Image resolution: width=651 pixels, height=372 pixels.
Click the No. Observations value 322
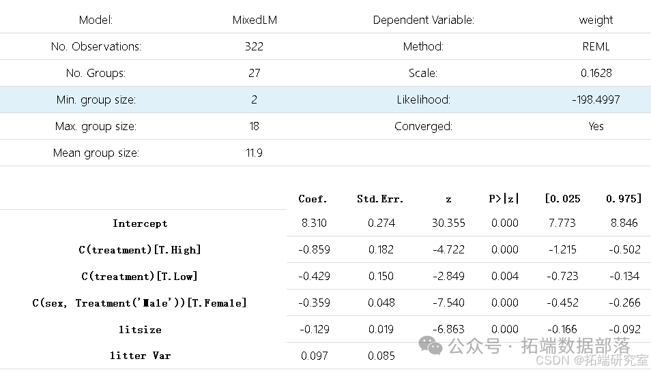point(254,46)
